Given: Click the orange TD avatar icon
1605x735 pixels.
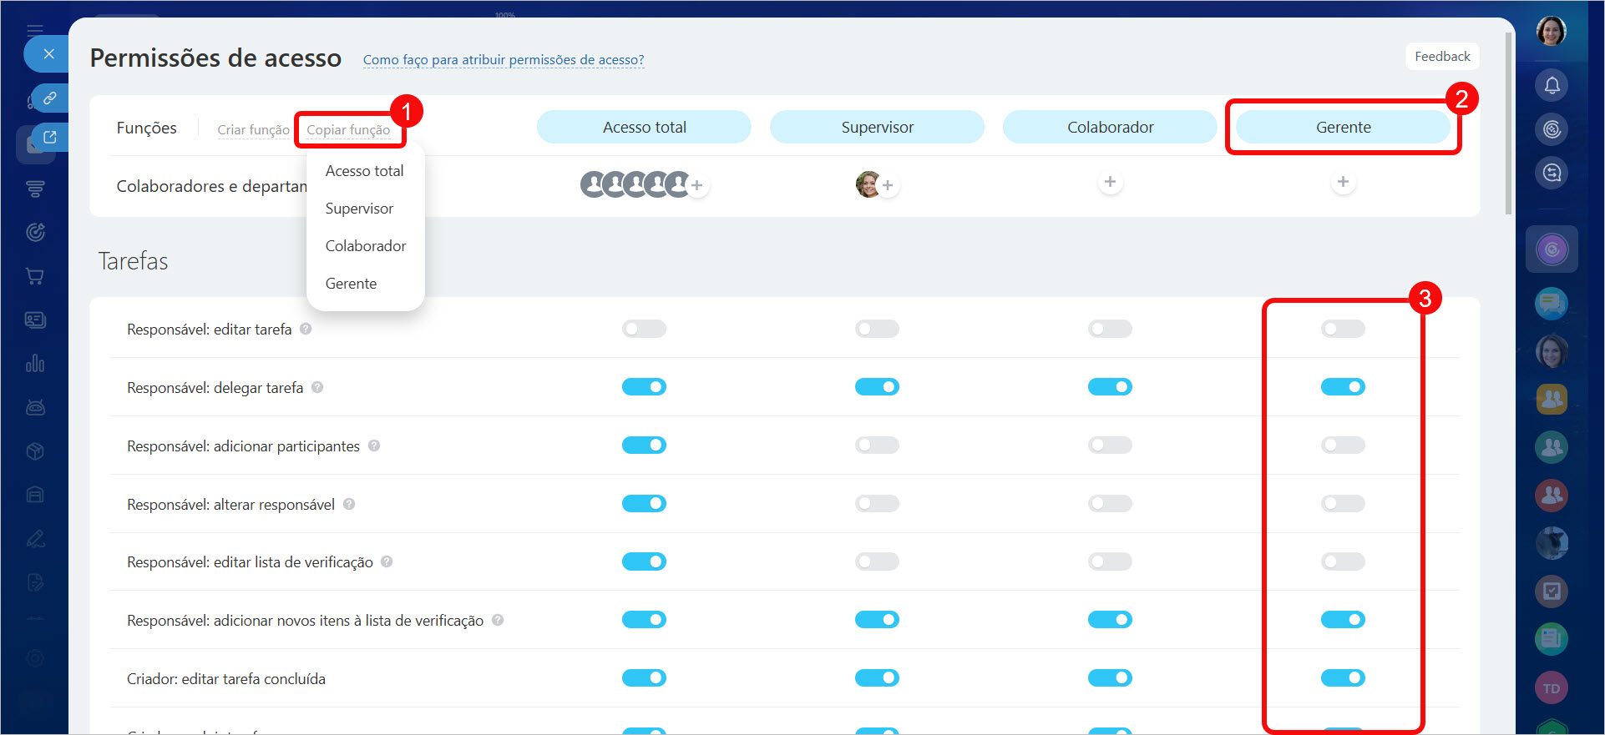Looking at the screenshot, I should 1552,688.
